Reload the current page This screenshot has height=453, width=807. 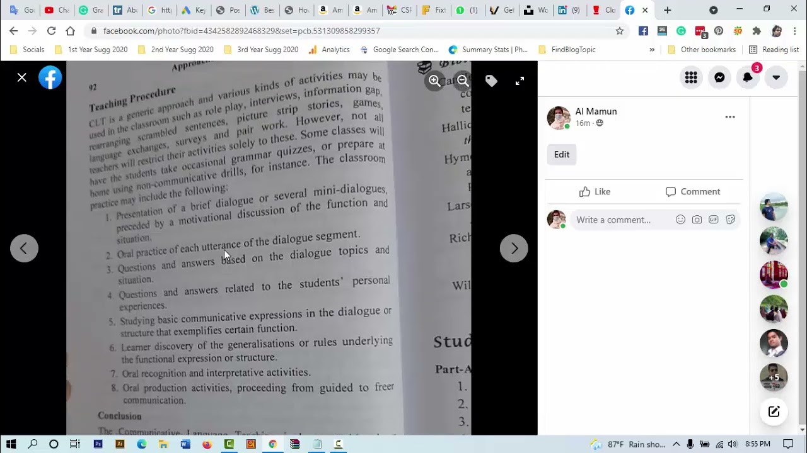(51, 31)
